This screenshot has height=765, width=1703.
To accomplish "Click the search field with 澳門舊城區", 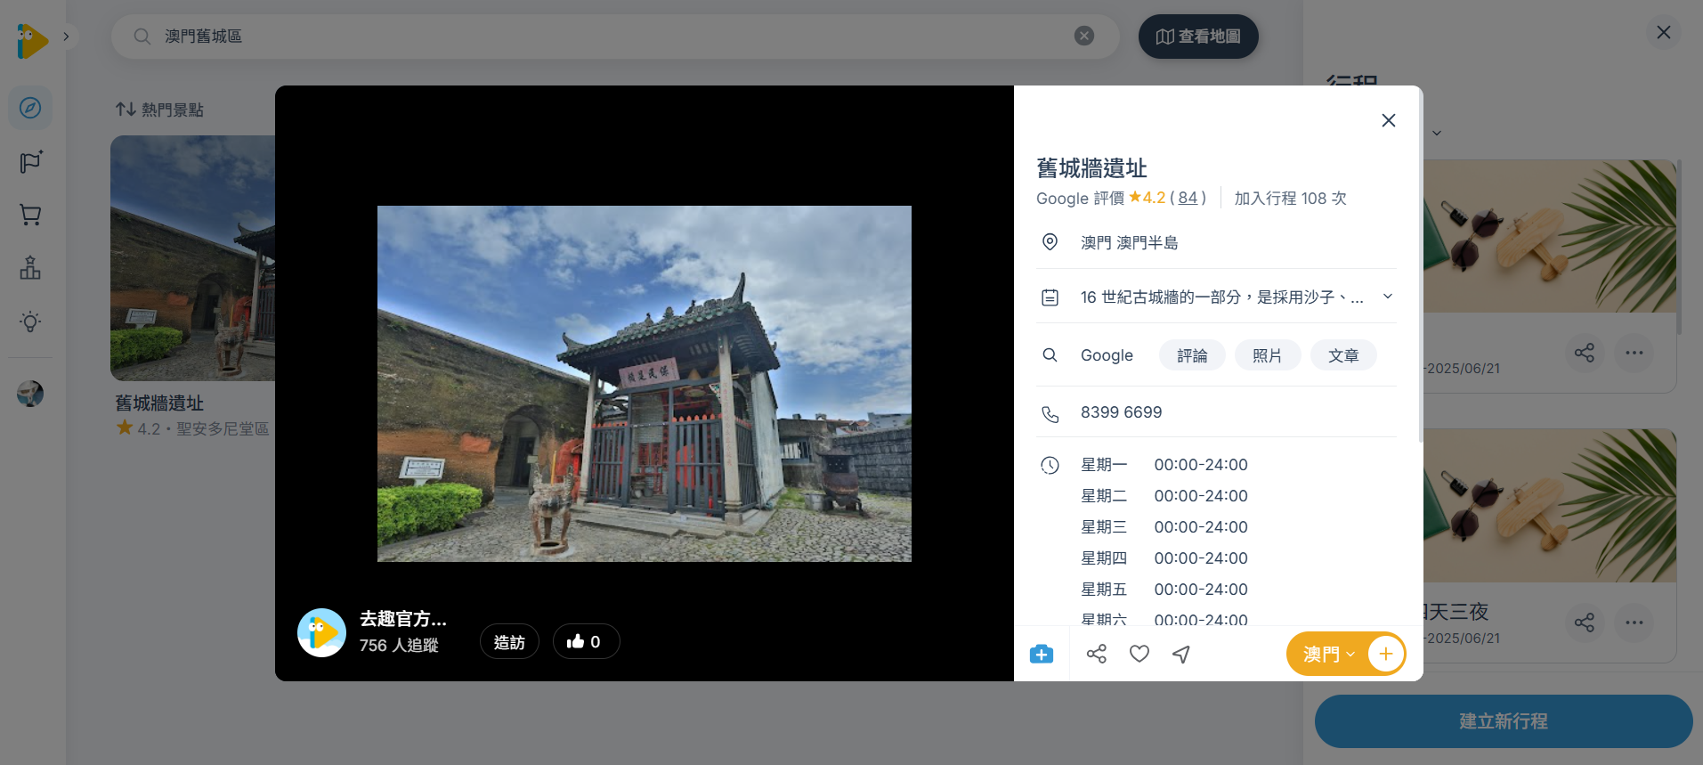I will (614, 37).
